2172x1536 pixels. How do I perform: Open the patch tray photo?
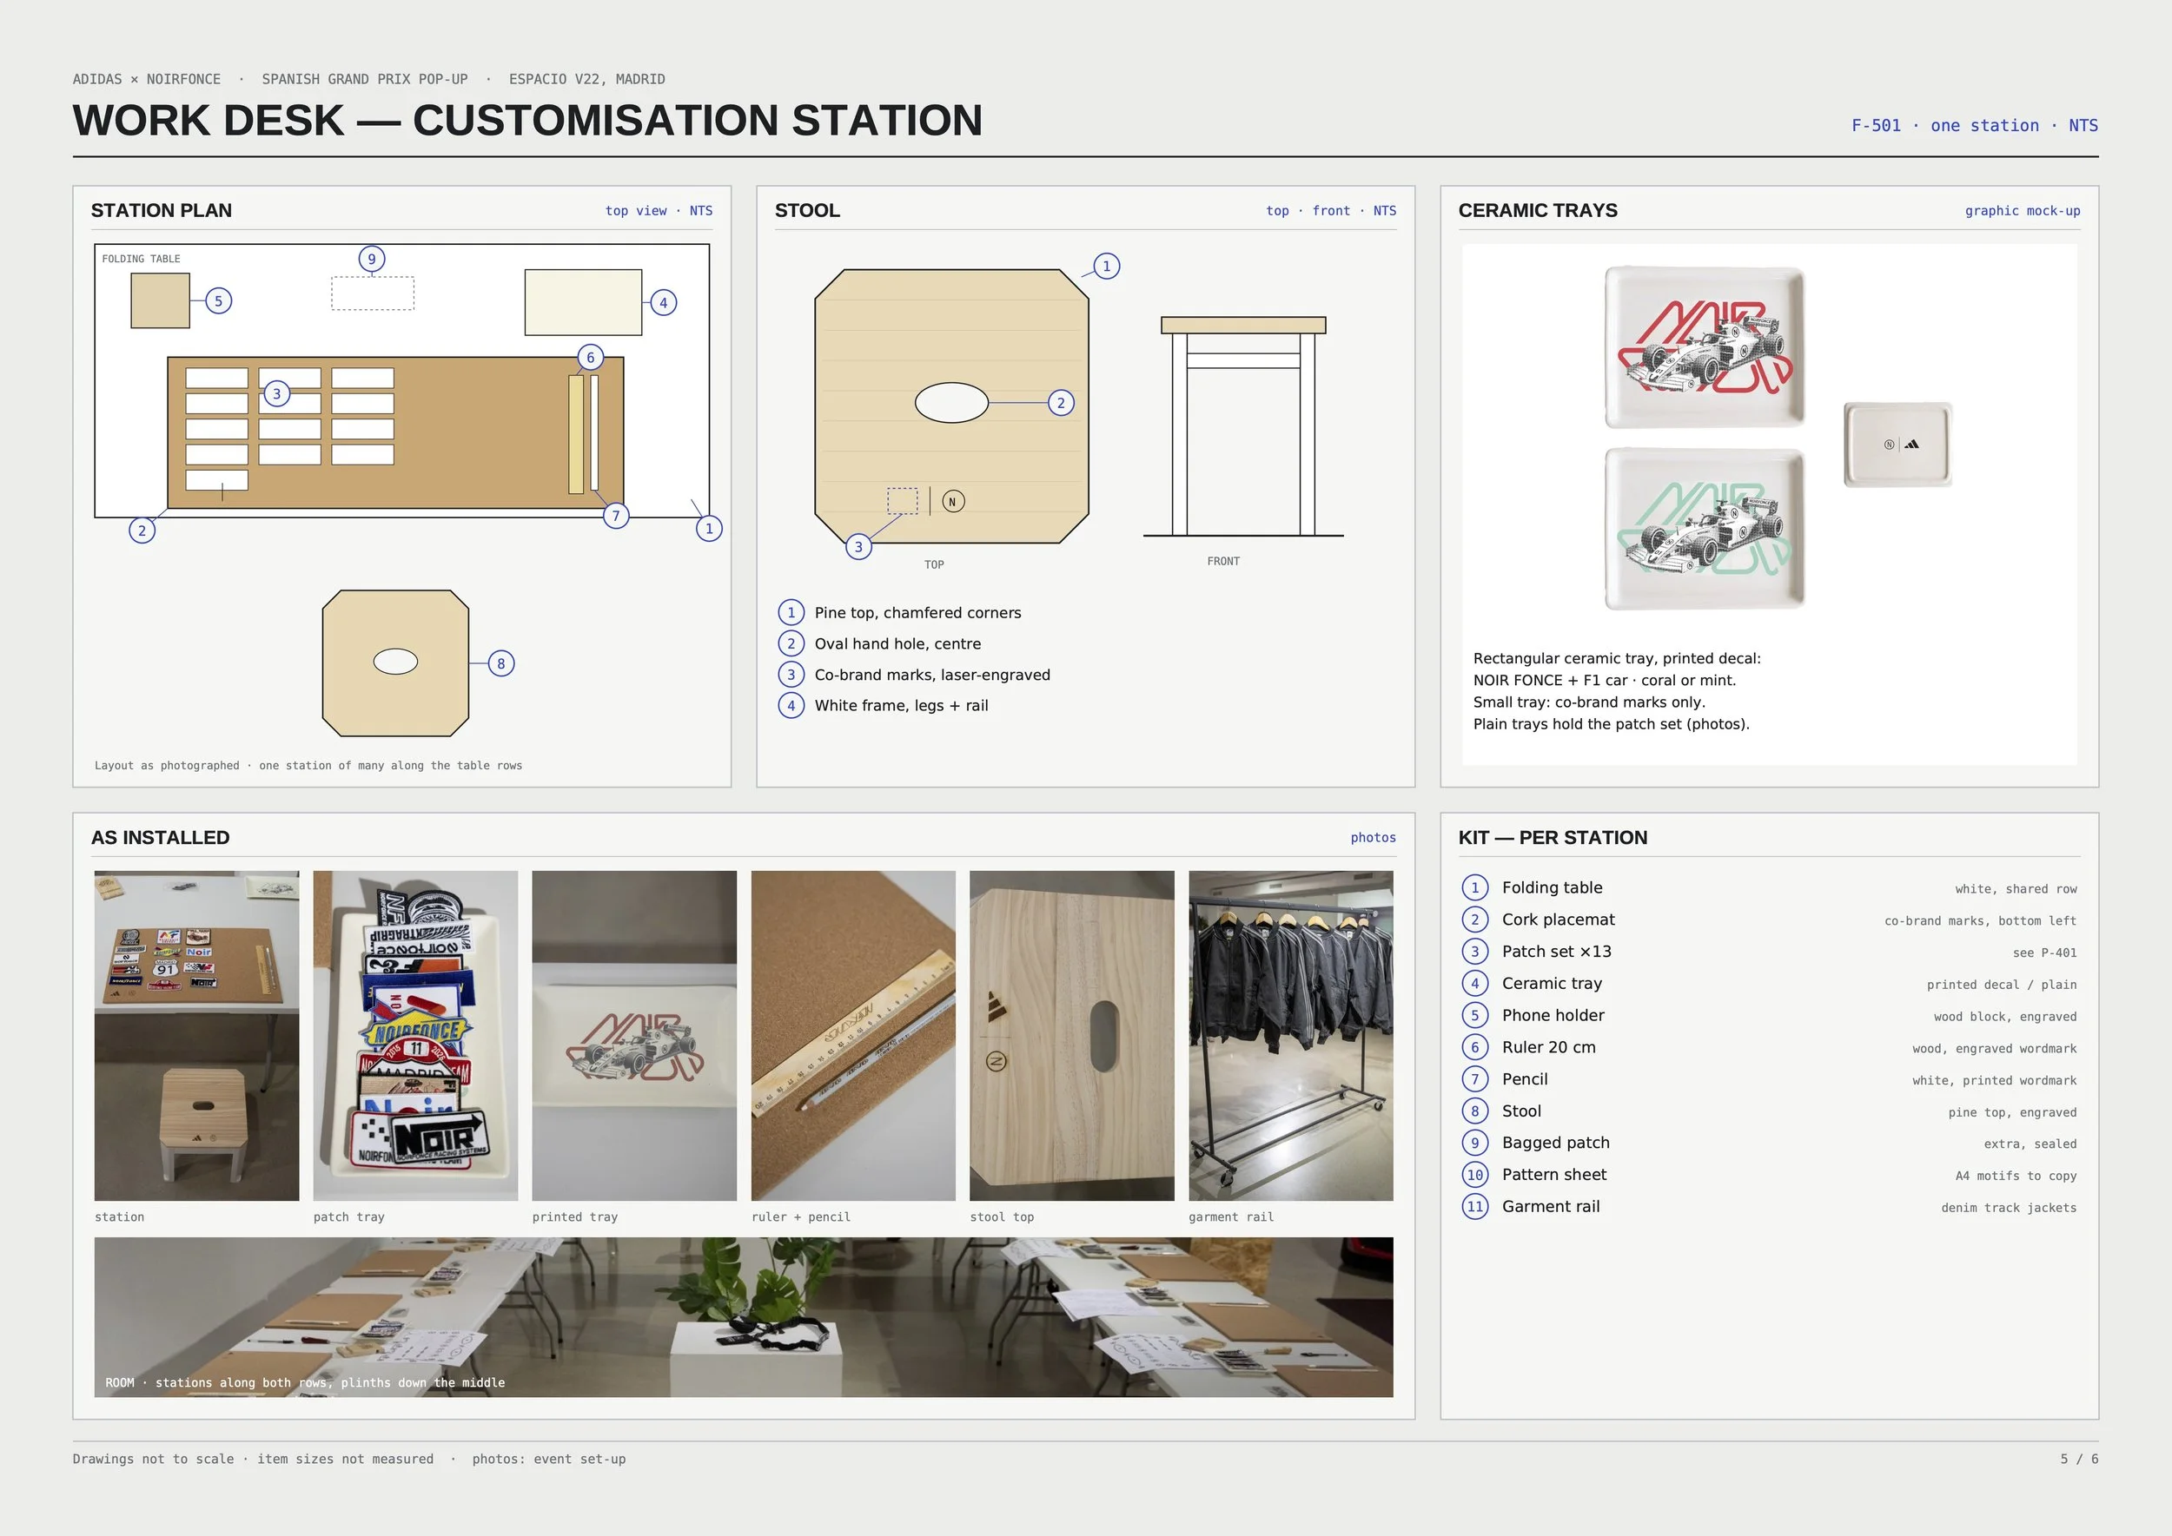pos(415,1036)
